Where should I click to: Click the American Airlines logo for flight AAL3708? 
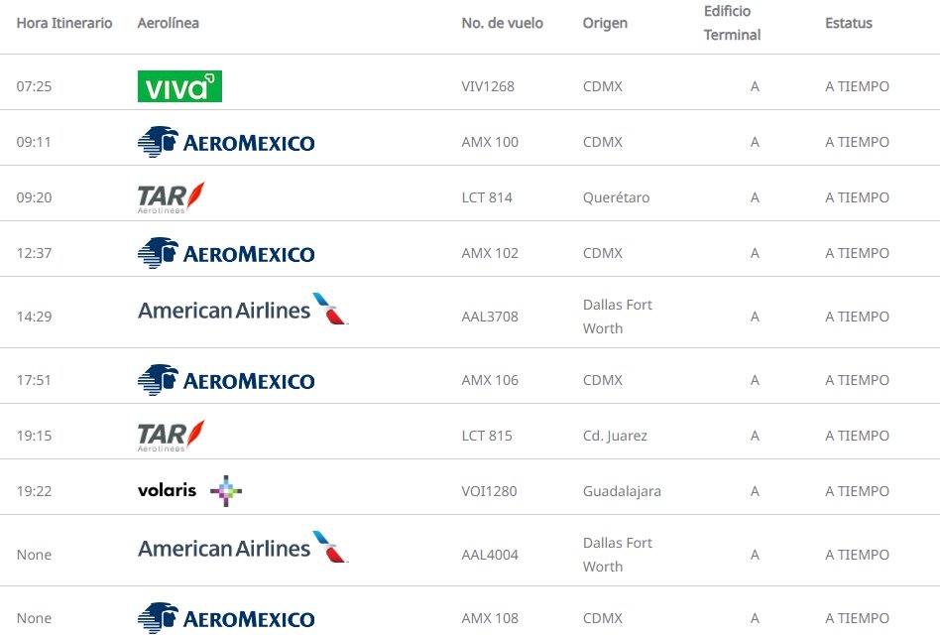[243, 311]
